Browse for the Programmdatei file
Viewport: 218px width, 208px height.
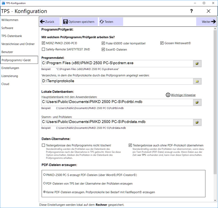(197, 63)
